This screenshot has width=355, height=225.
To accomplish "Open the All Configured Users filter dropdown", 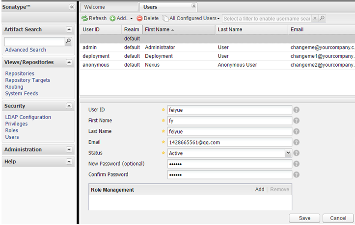I will click(191, 18).
